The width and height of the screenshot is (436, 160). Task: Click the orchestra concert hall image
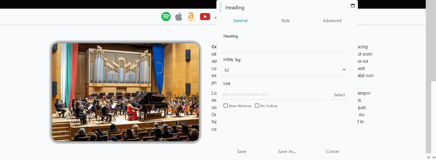(125, 92)
